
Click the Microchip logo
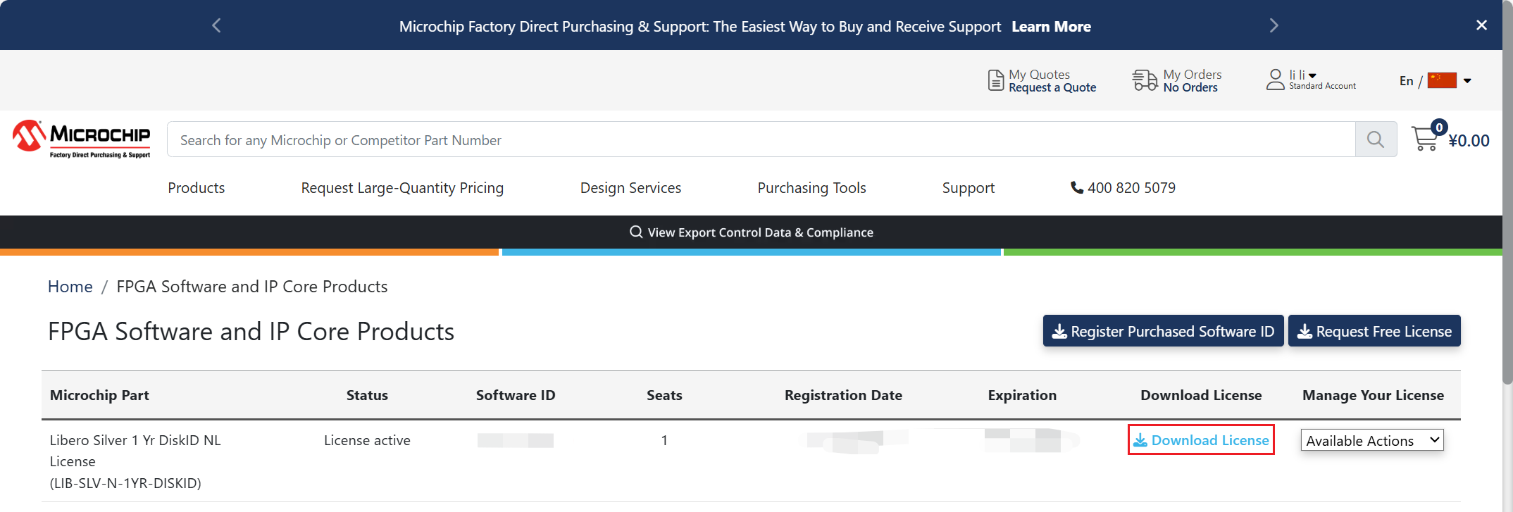tap(81, 139)
